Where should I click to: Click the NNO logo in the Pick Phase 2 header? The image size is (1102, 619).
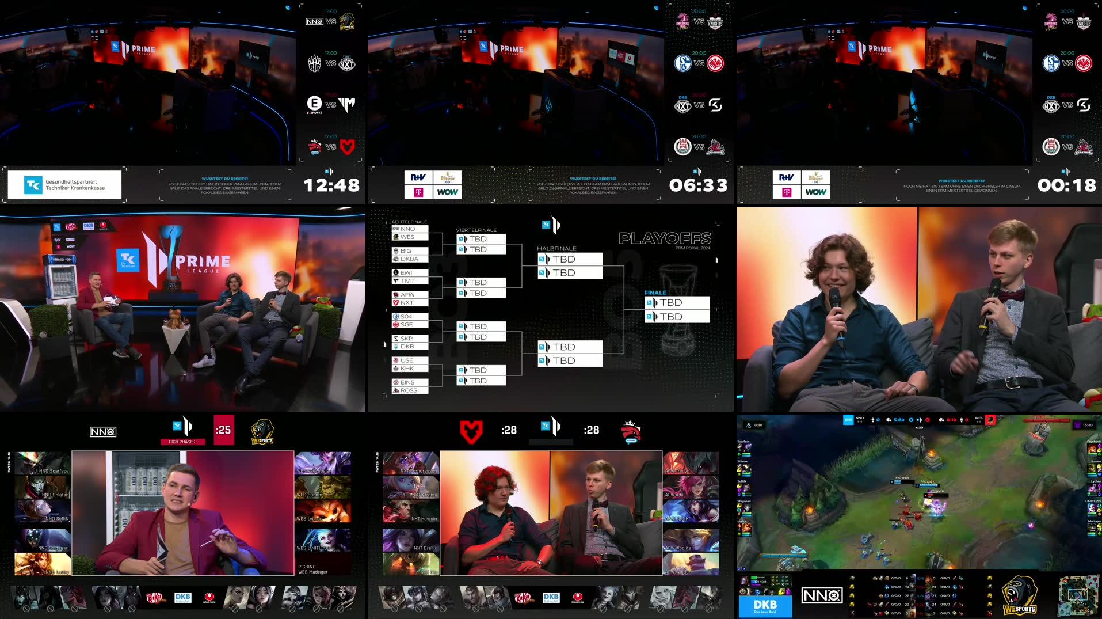pyautogui.click(x=103, y=432)
